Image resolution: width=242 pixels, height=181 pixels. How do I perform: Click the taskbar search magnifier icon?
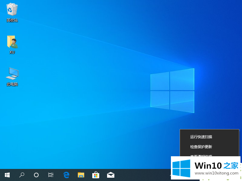pos(22,175)
